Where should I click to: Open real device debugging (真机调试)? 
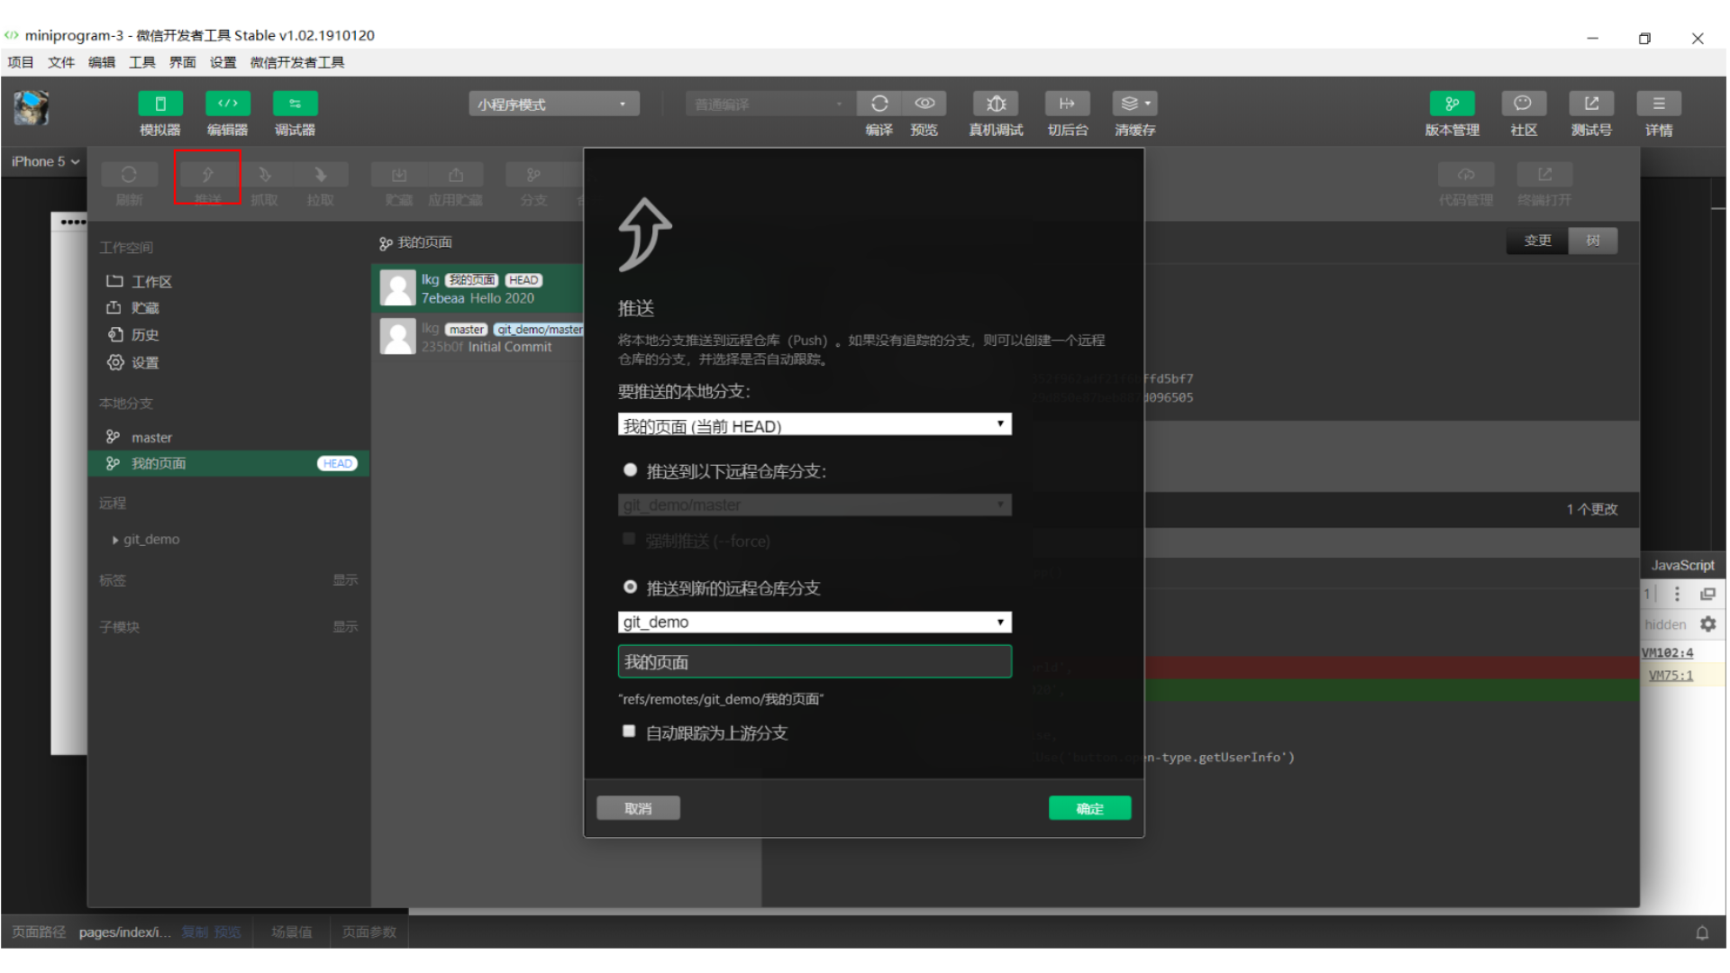996,104
